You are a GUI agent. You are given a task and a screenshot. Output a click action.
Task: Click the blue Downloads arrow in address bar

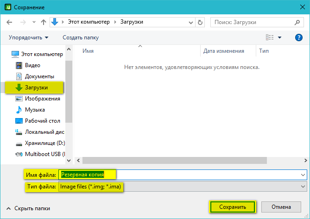click(55, 22)
